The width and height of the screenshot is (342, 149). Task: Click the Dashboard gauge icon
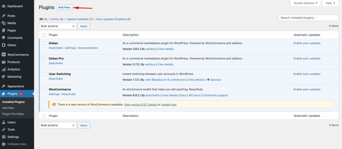(3, 6)
